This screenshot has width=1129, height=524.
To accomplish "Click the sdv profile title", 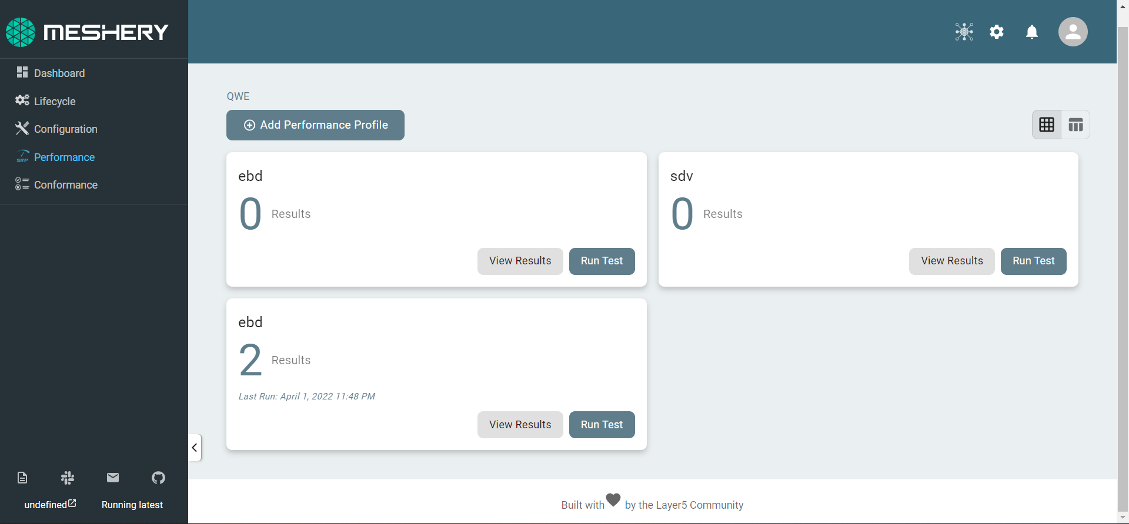I will [682, 176].
